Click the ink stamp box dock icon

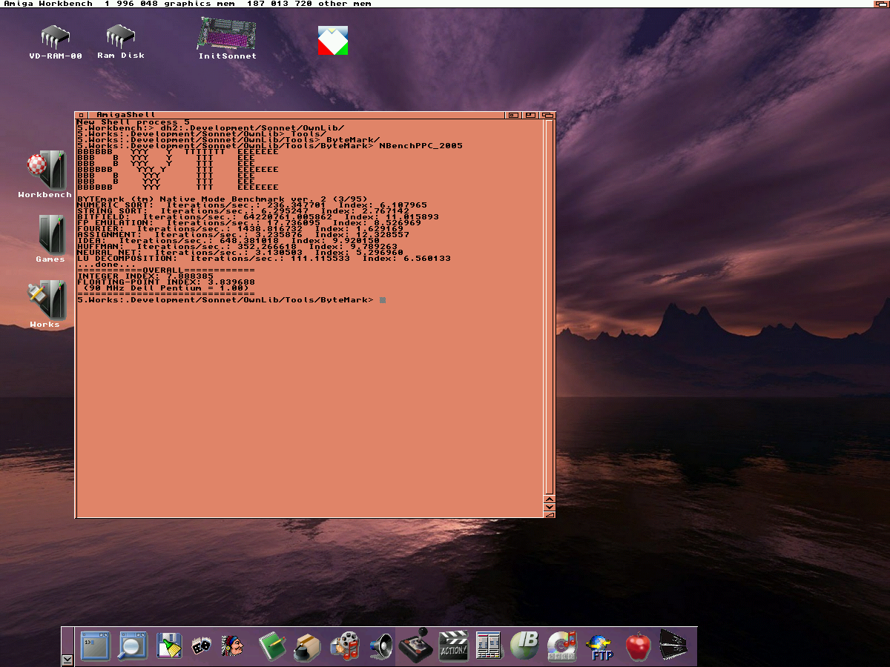point(307,646)
